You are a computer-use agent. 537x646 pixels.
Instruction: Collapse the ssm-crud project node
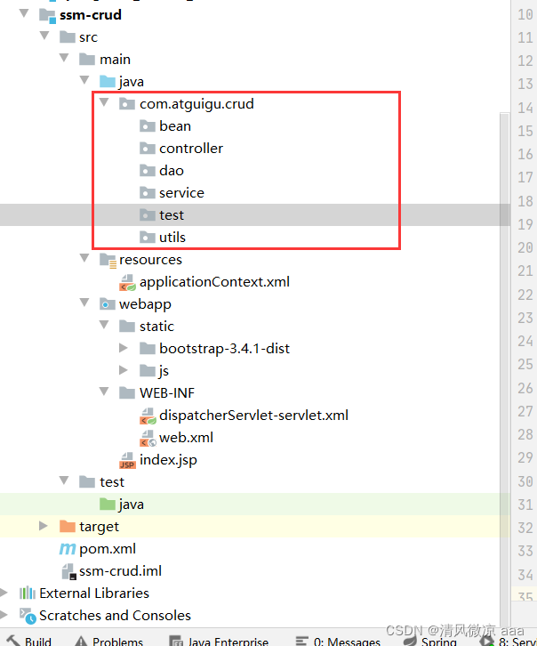tap(24, 13)
